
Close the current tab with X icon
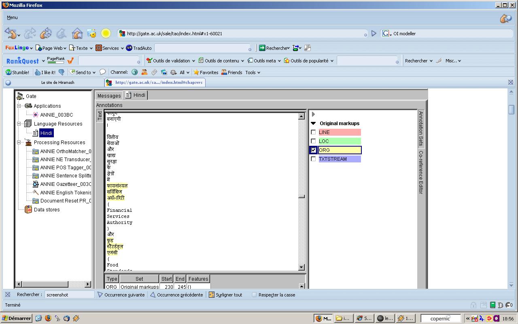point(511,82)
